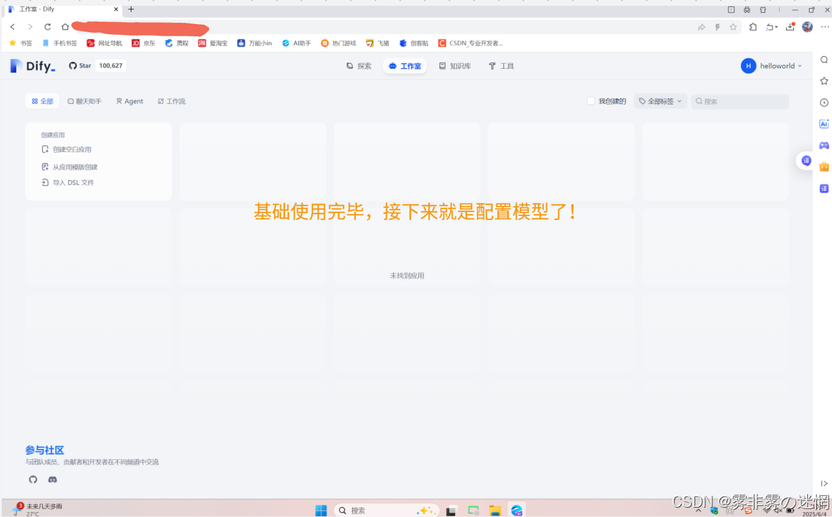Open the browser extensions puzzle icon
The width and height of the screenshot is (832, 517).
pos(753,27)
